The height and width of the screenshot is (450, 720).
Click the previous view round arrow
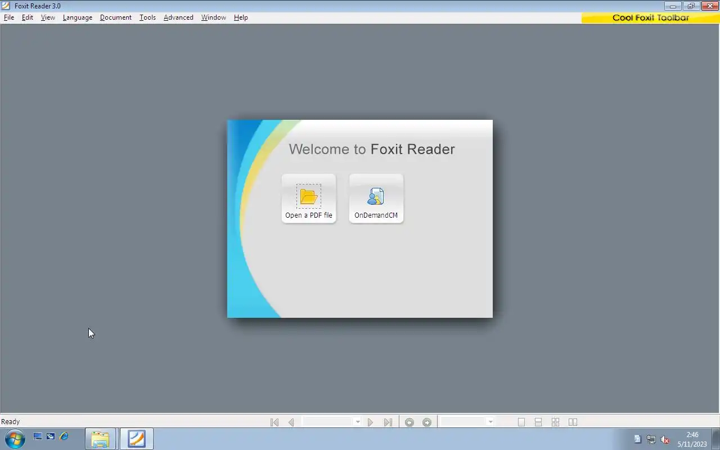409,422
